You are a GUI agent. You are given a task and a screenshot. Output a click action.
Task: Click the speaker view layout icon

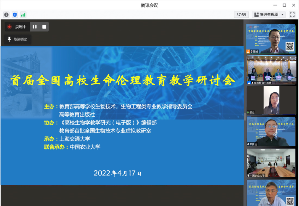coord(256,15)
